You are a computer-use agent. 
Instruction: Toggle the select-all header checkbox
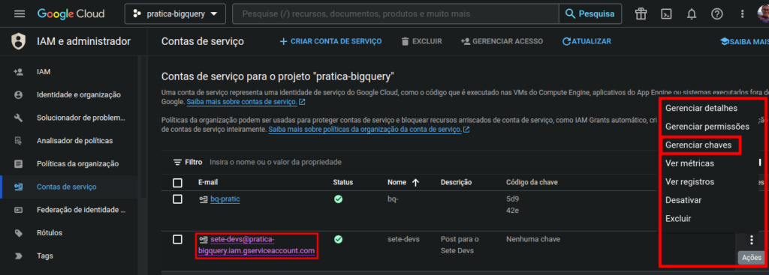177,183
